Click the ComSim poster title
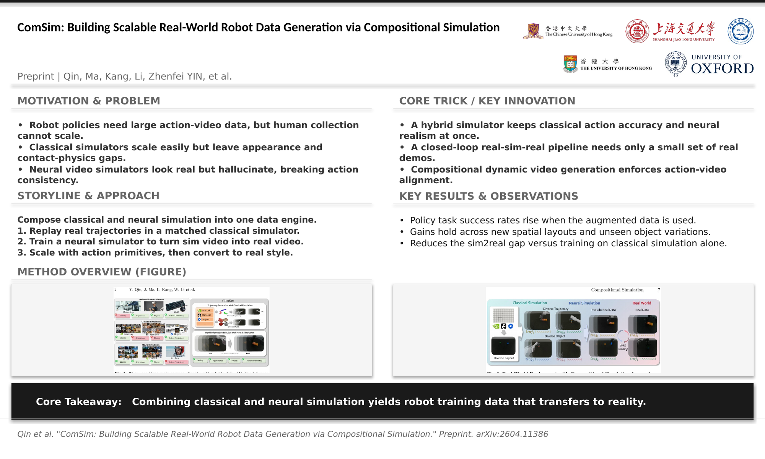Screen dimensions: 765x459 point(259,28)
